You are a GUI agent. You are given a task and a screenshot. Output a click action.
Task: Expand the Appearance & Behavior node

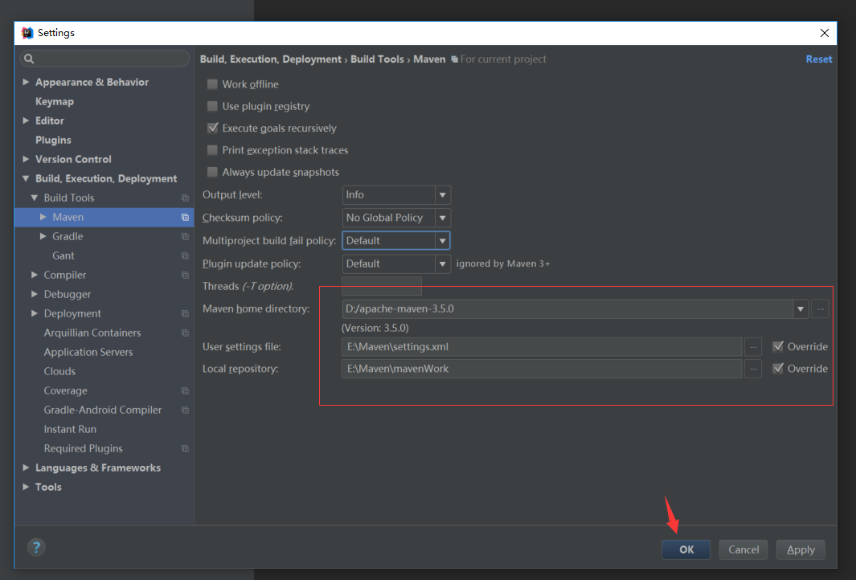[x=26, y=82]
